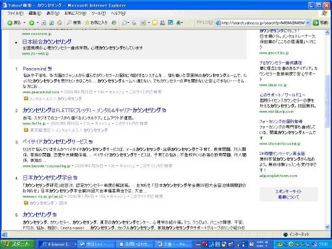332x249 pixels.
Task: Open the お気に入り favorites star button
Action: pyautogui.click(x=96, y=23)
